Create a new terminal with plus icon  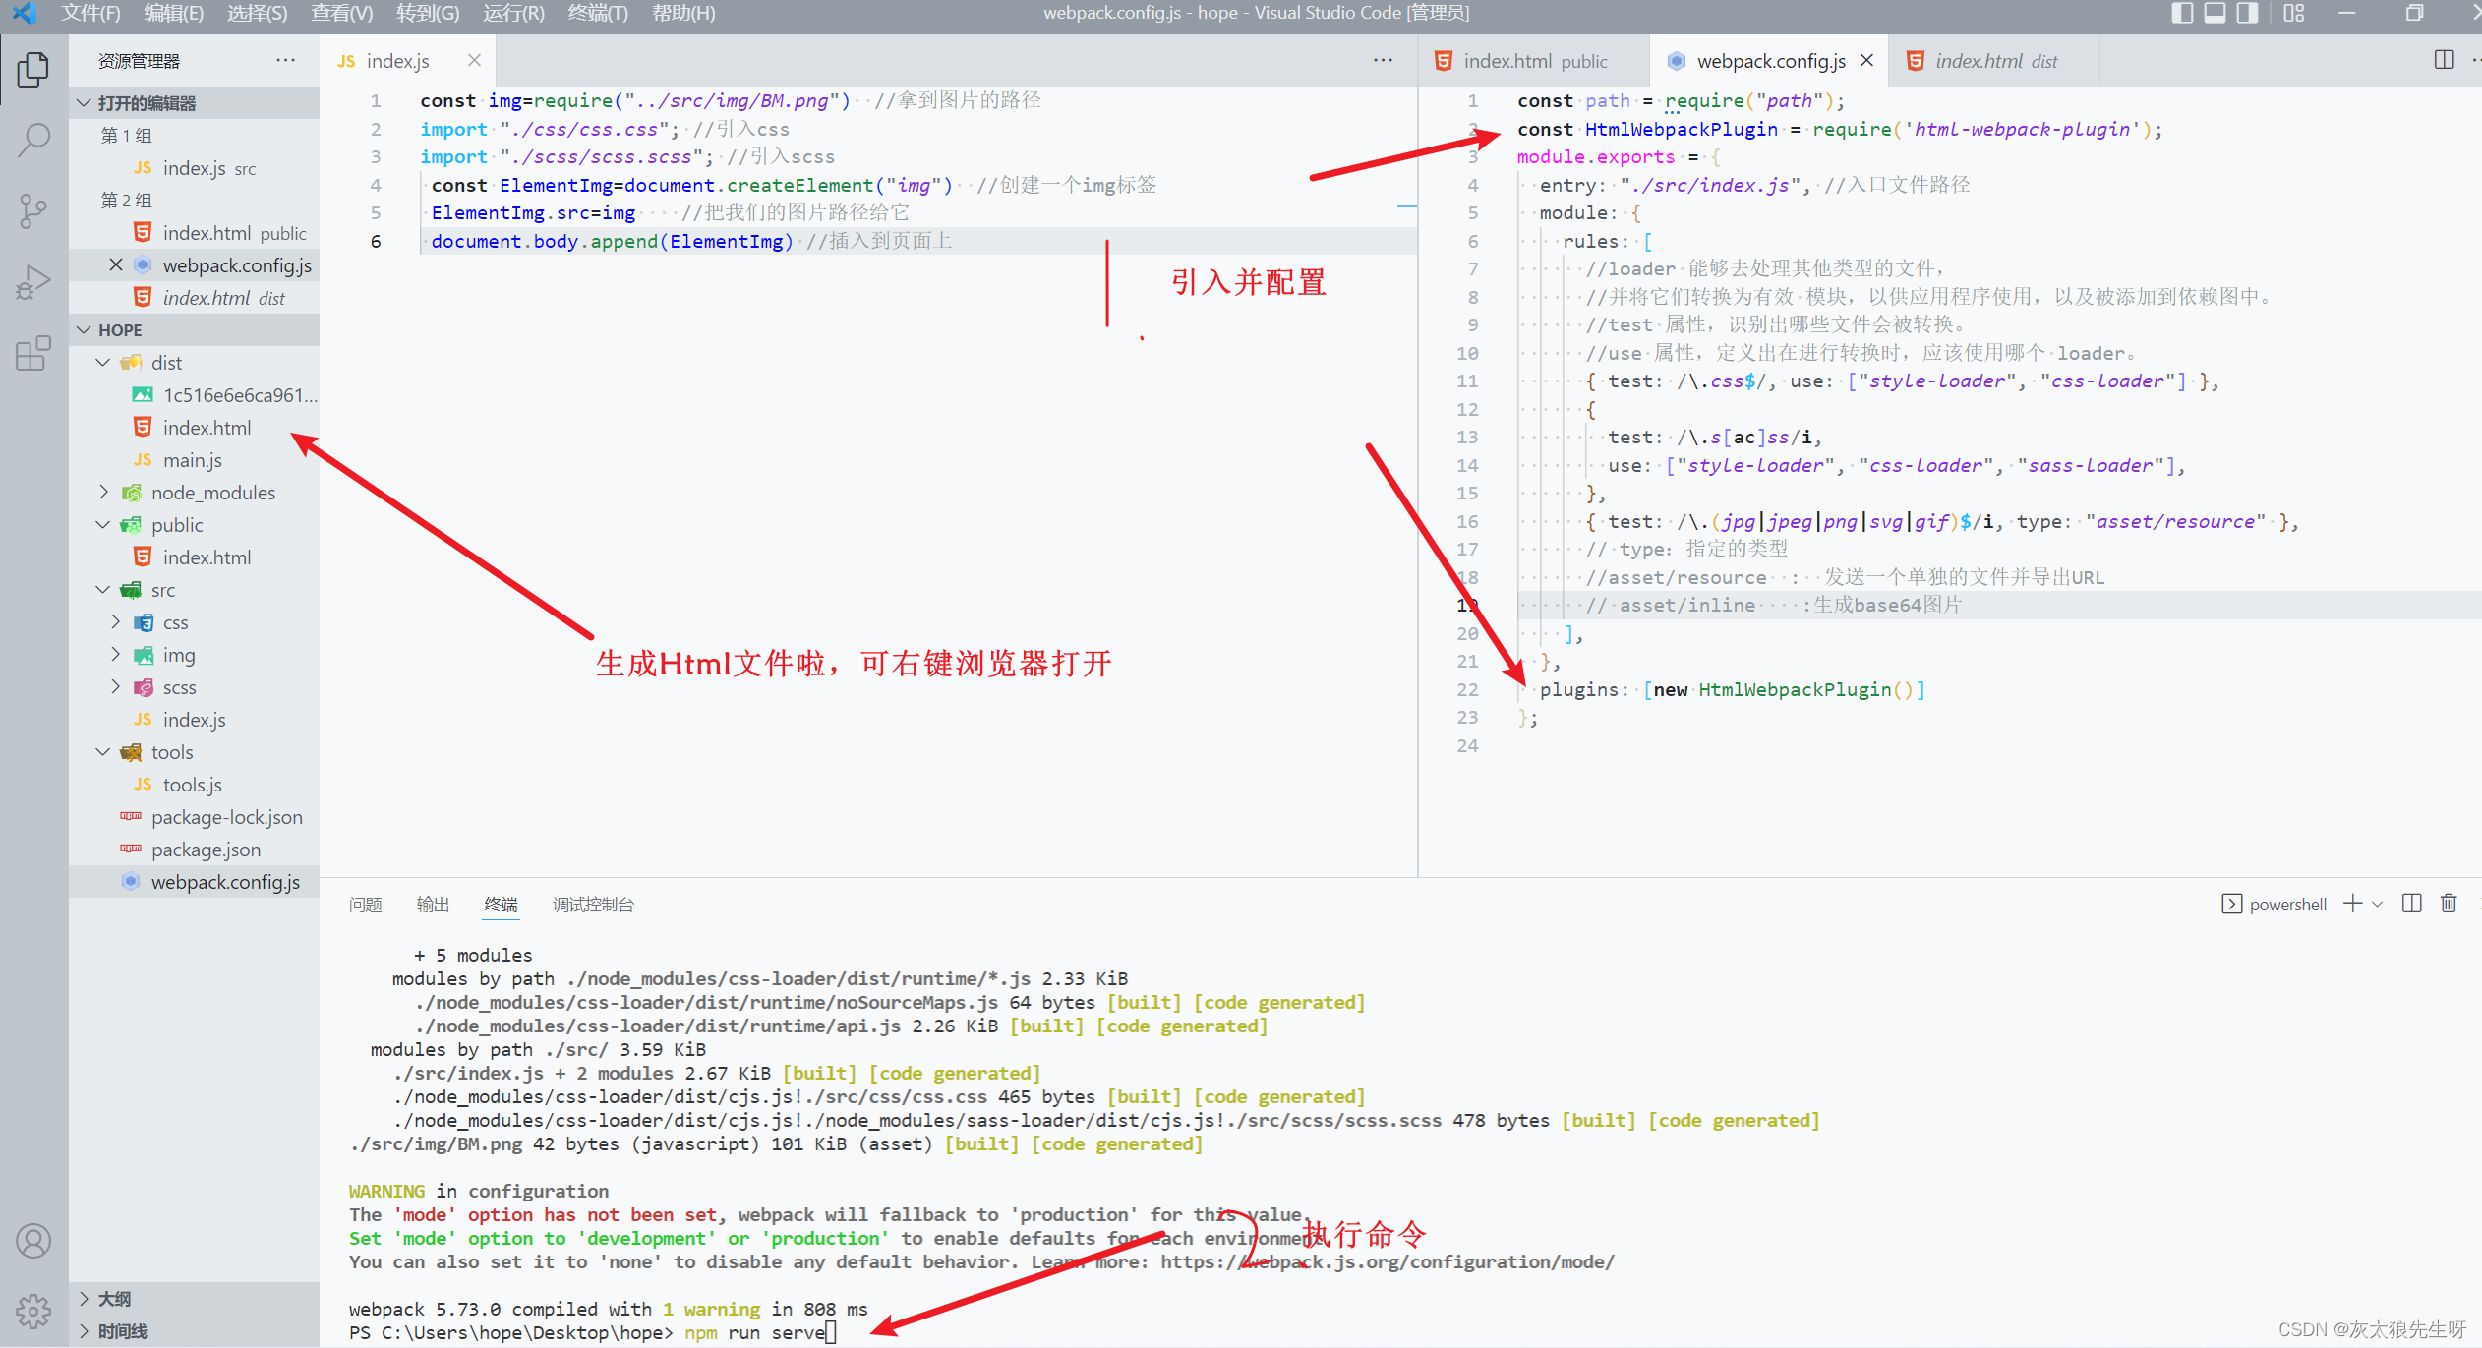[2352, 904]
